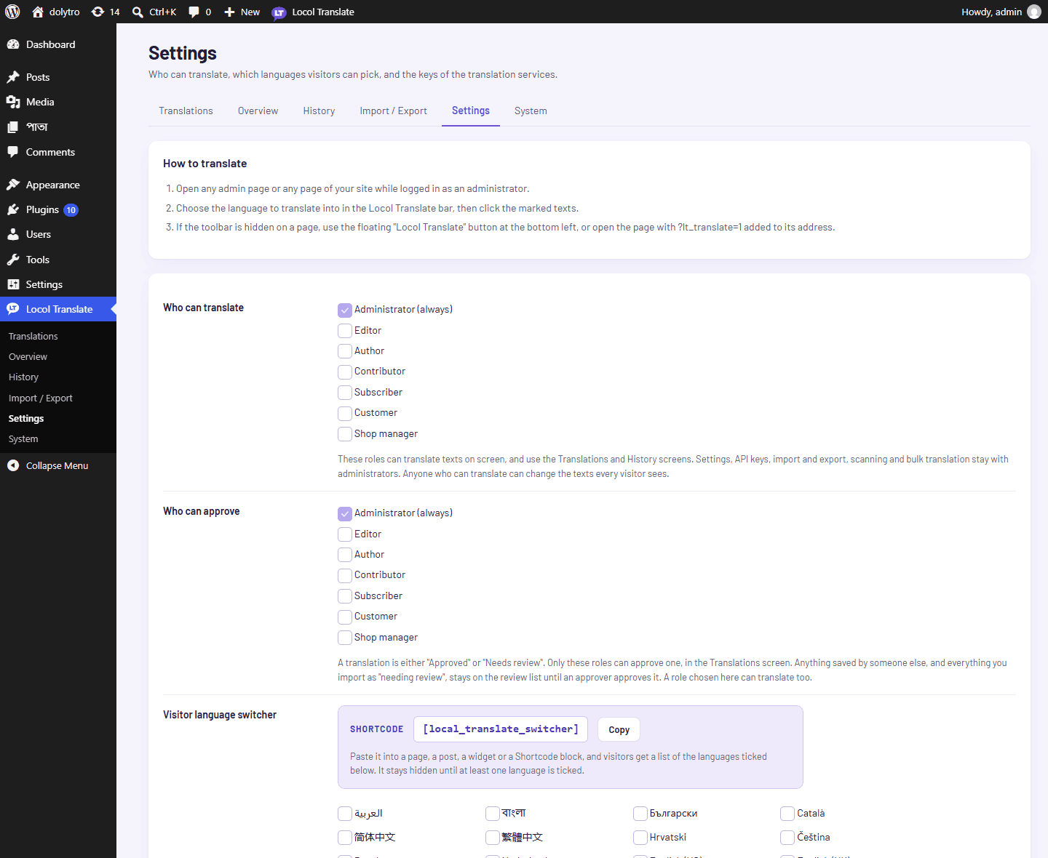Click the pages icon beside পাতা

pos(13,127)
